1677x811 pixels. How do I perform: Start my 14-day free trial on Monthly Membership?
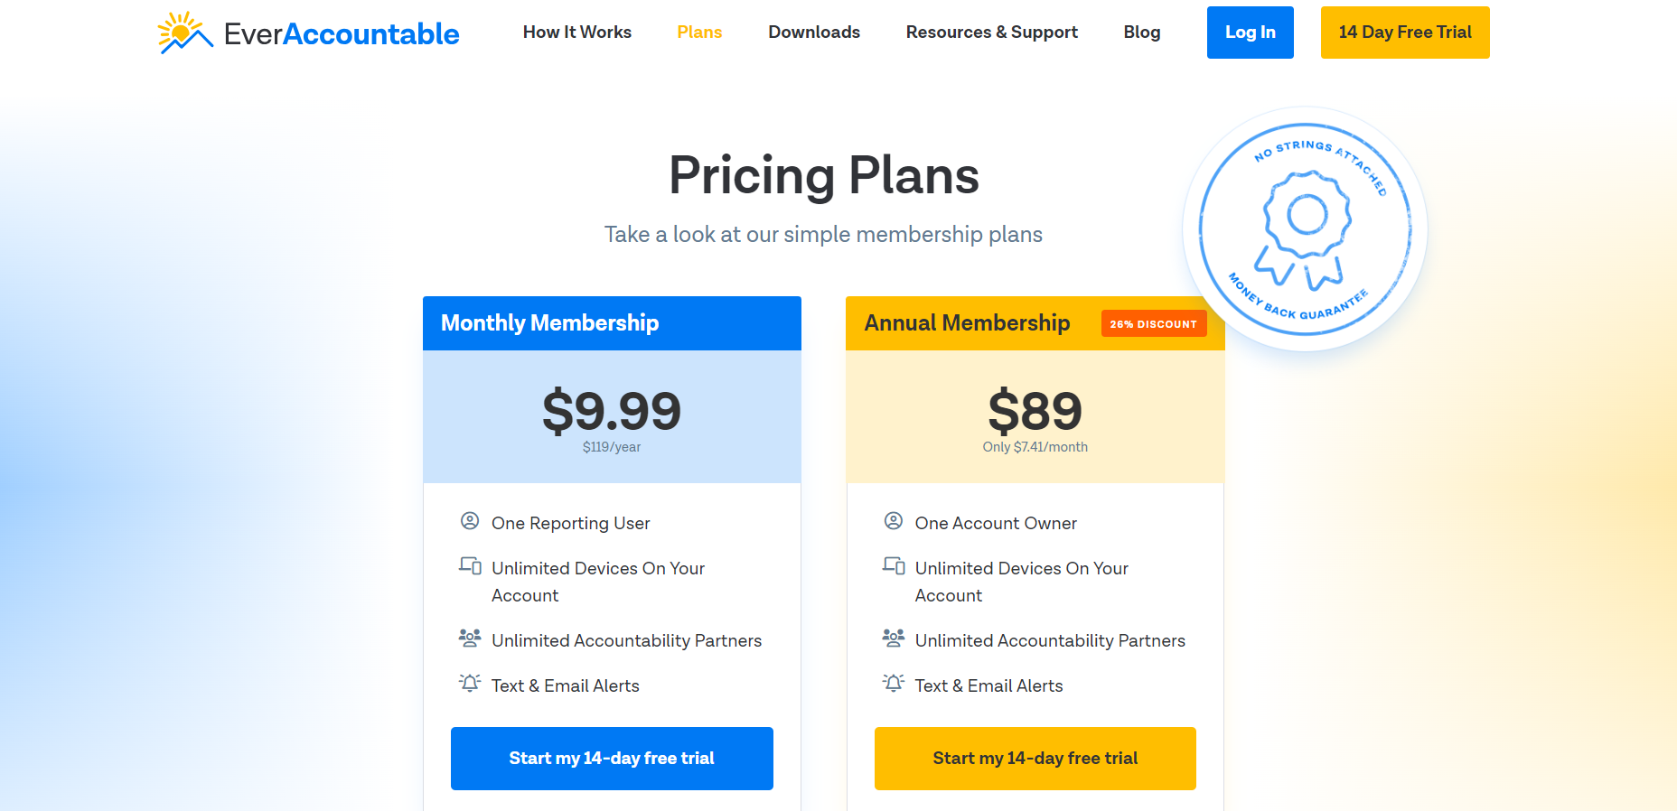[x=612, y=758]
